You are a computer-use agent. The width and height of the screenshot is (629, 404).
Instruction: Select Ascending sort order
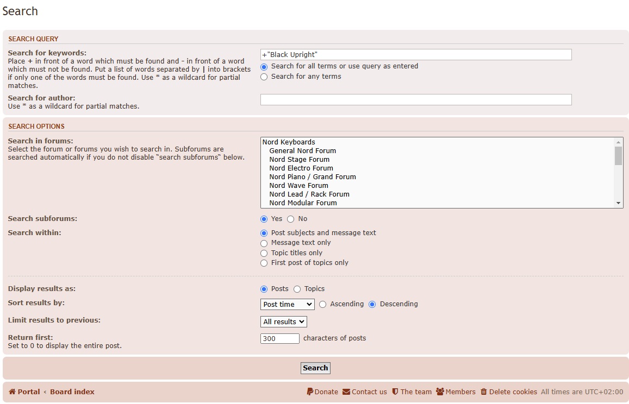pyautogui.click(x=323, y=305)
